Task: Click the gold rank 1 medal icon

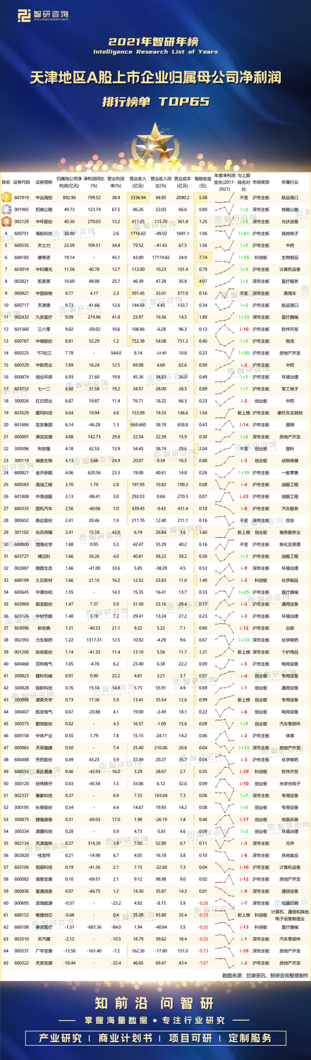Action: (6, 197)
